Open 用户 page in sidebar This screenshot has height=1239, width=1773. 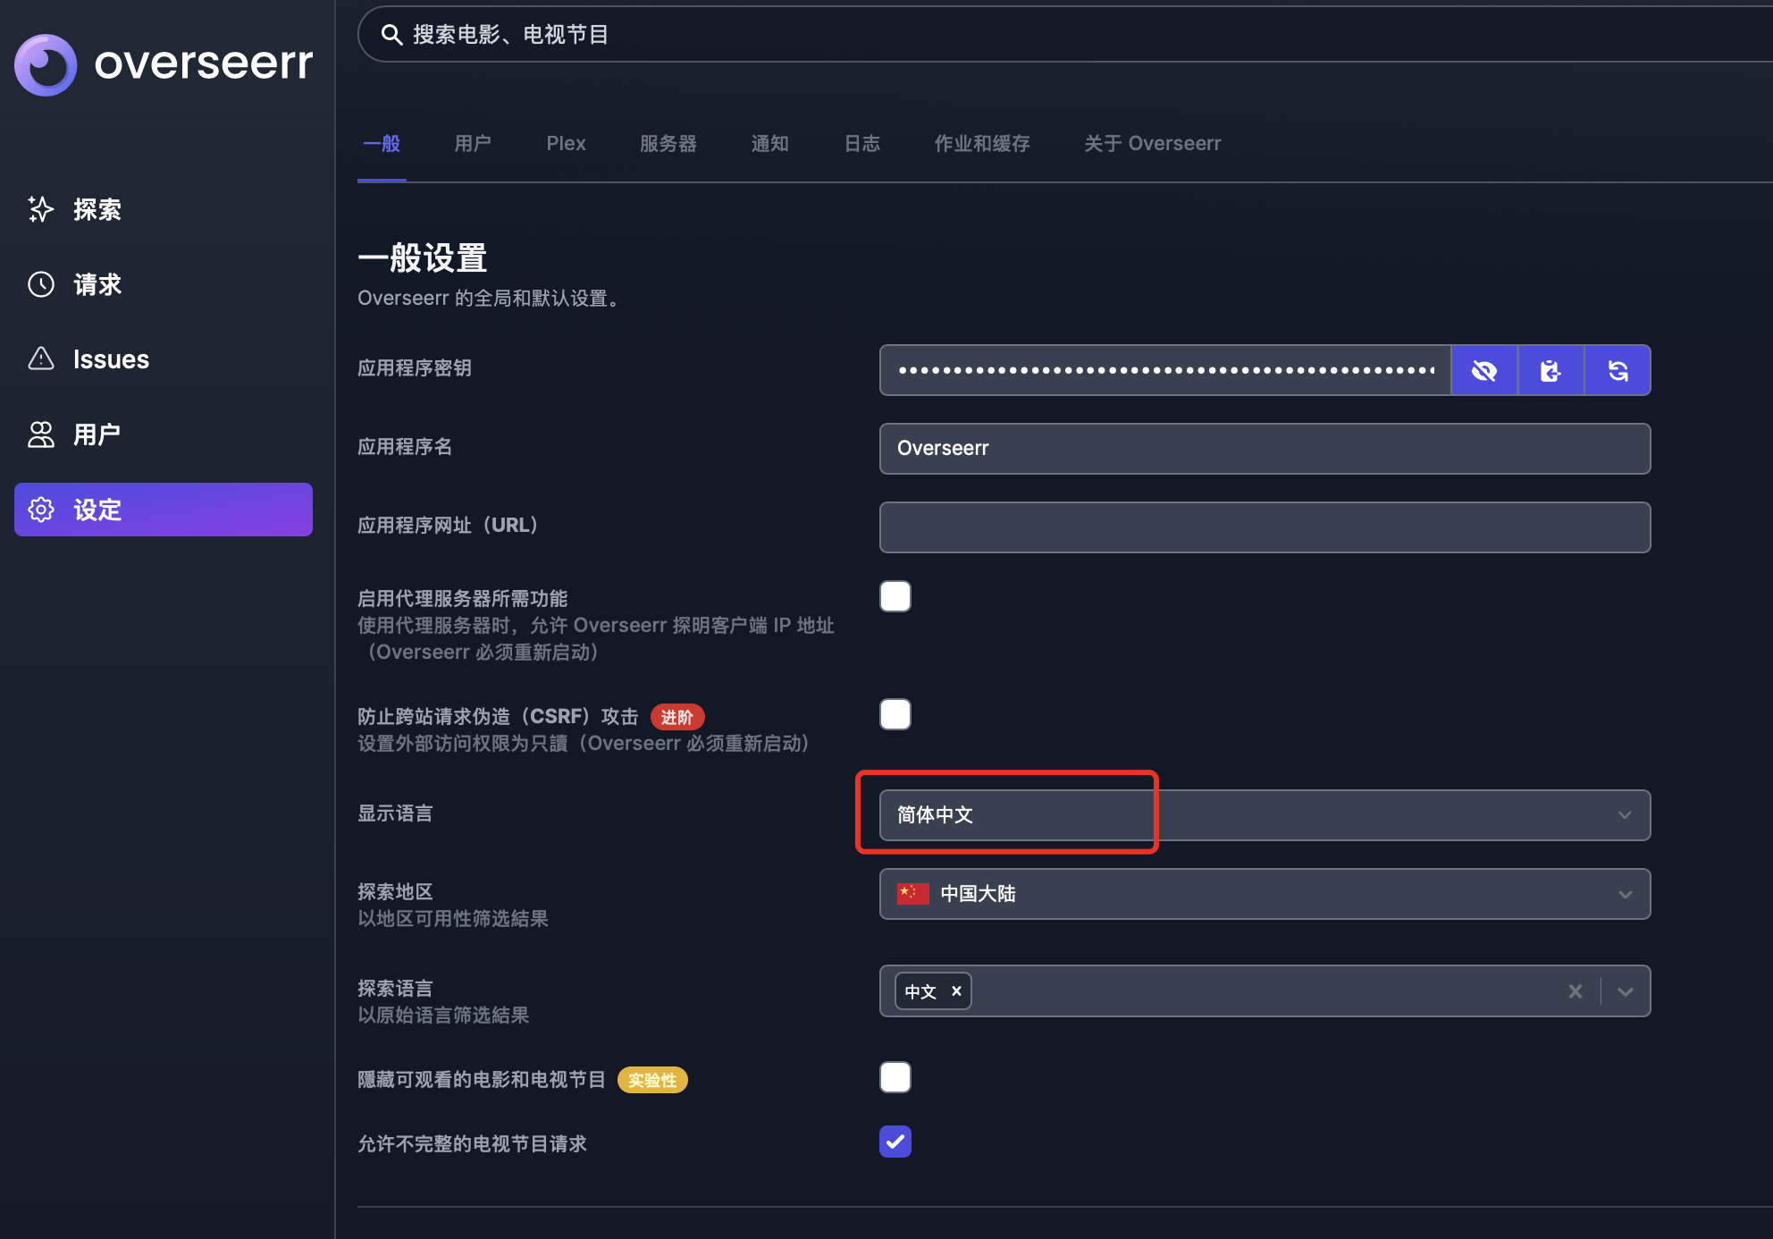tap(97, 434)
